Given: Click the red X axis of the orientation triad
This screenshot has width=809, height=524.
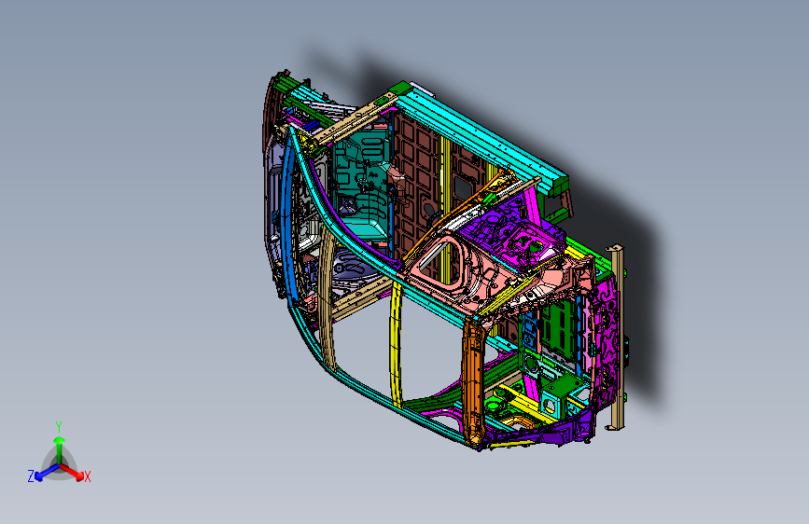Looking at the screenshot, I should point(72,472).
